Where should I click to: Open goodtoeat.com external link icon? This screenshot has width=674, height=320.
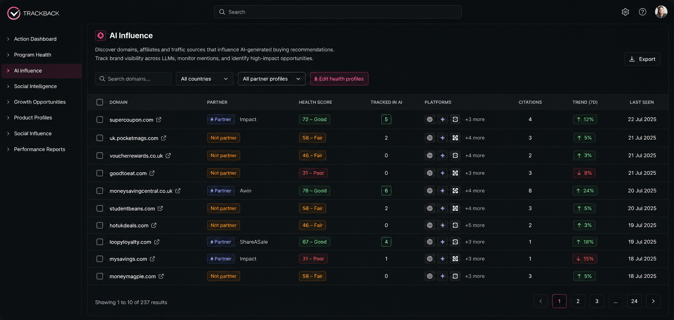(152, 173)
